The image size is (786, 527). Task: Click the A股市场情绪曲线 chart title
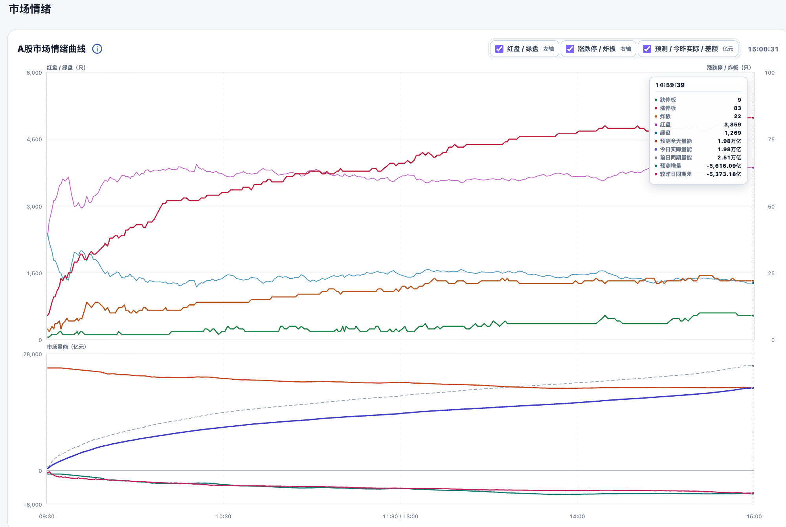[51, 49]
